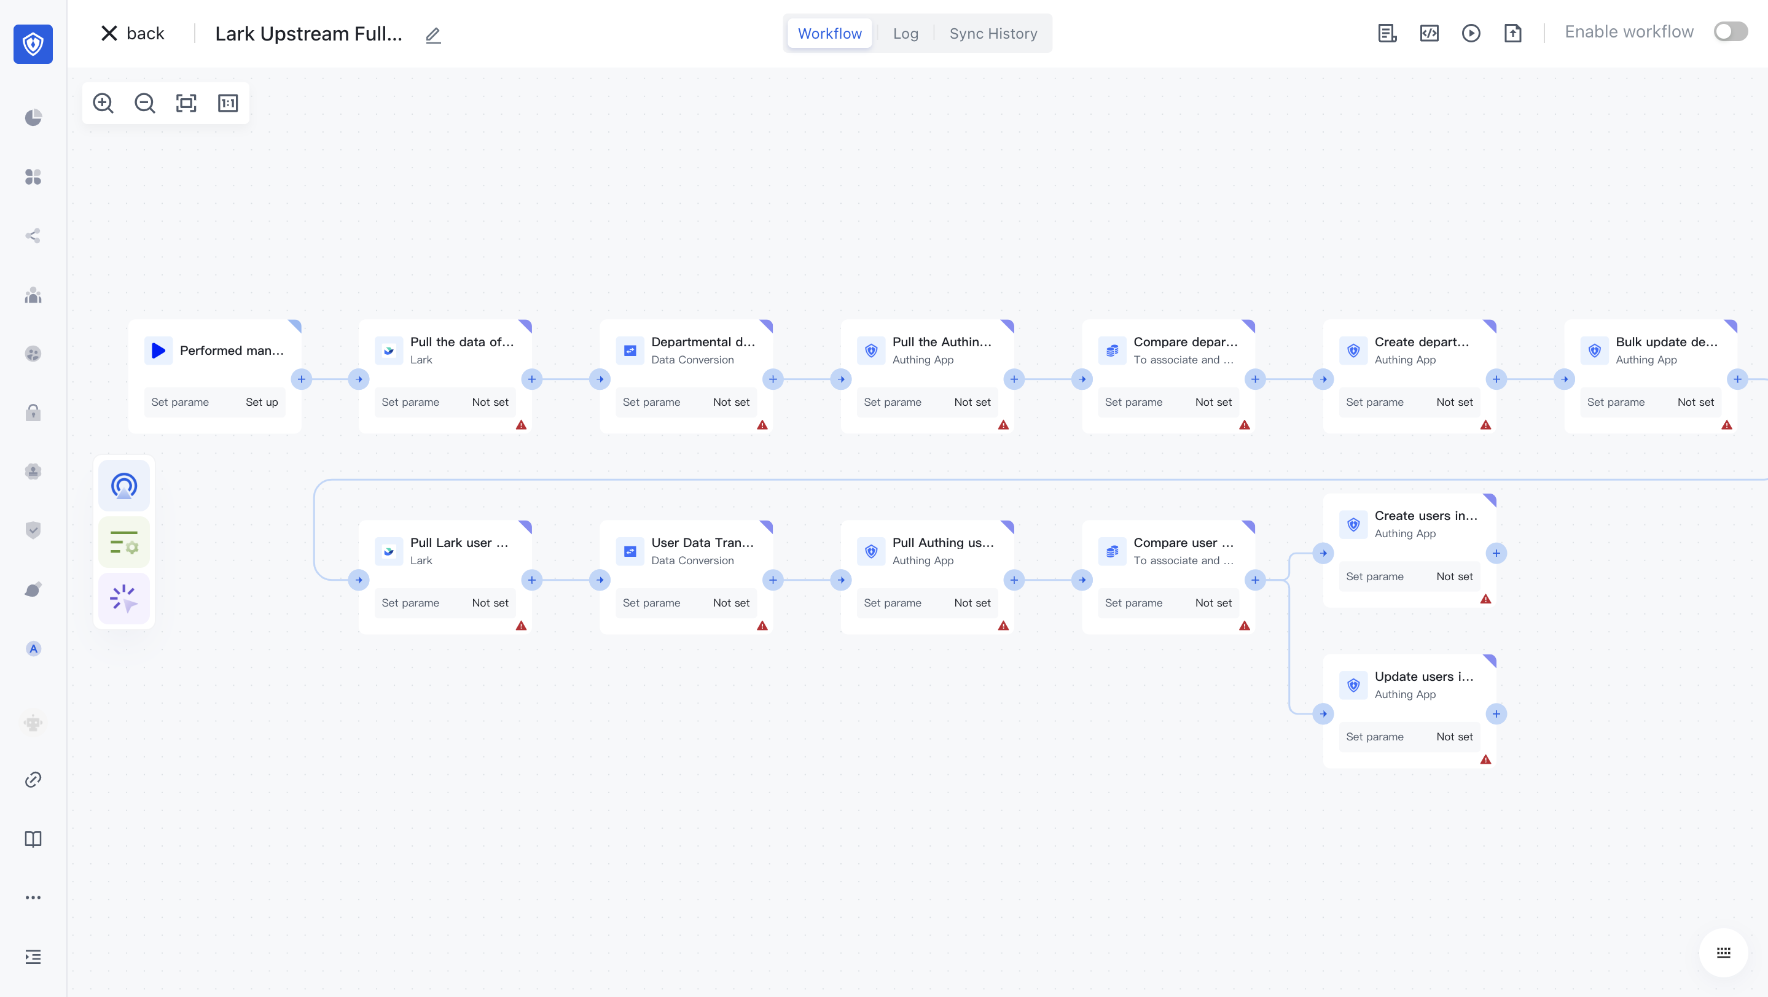Expand sidebar with bottom-left menu icon

(33, 956)
